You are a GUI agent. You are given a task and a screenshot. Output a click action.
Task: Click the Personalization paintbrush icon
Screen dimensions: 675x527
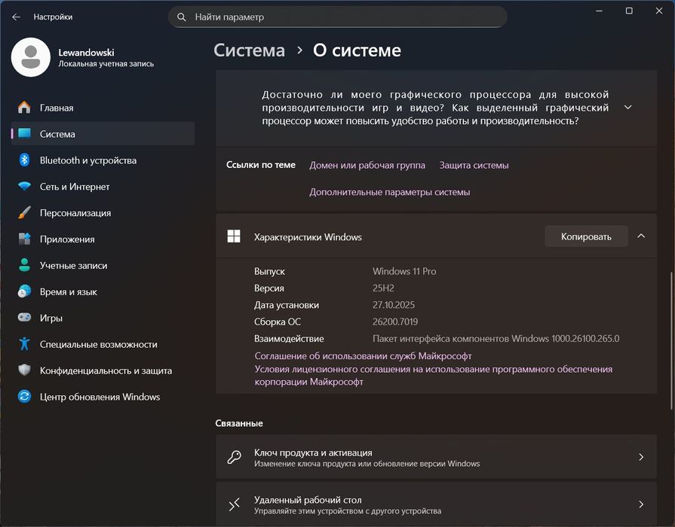[25, 212]
